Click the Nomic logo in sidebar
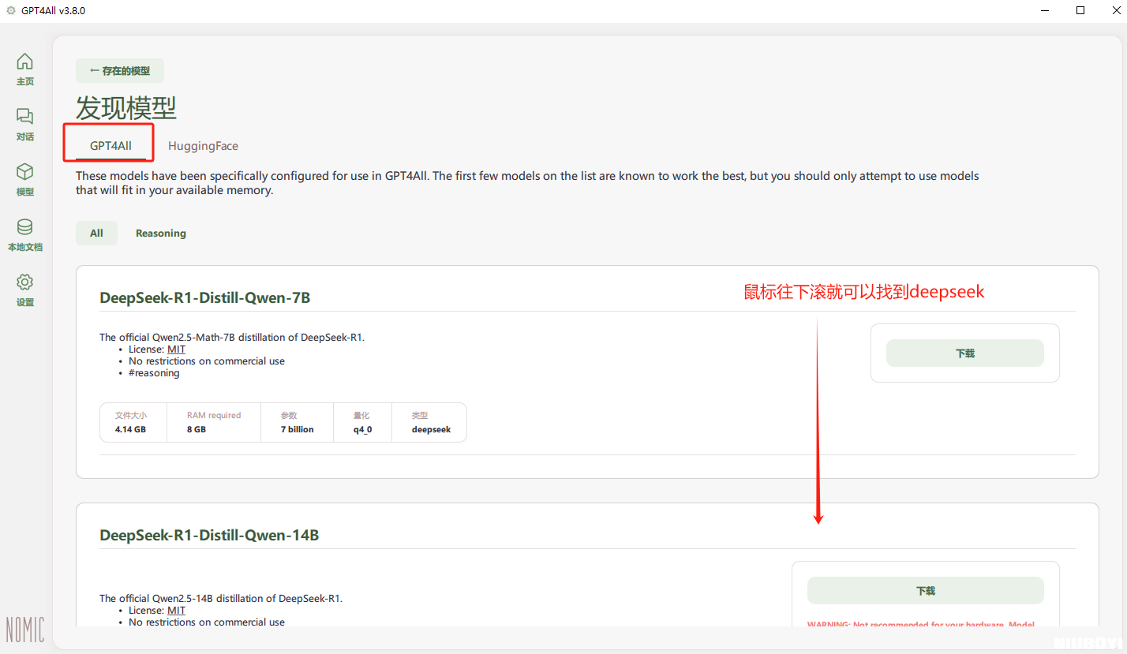Screen dimensions: 1127x654 25,629
